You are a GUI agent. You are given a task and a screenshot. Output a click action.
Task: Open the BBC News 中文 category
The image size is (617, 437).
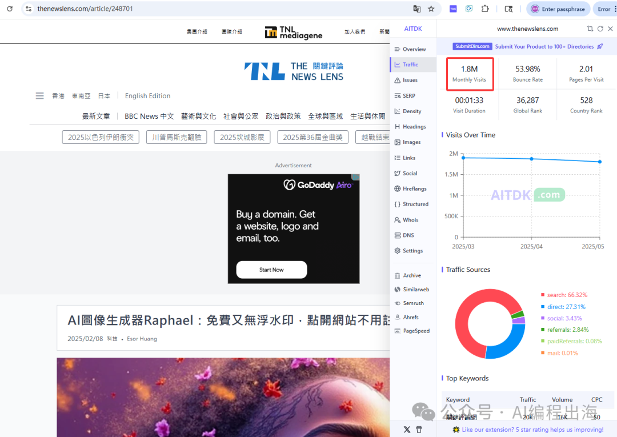149,116
